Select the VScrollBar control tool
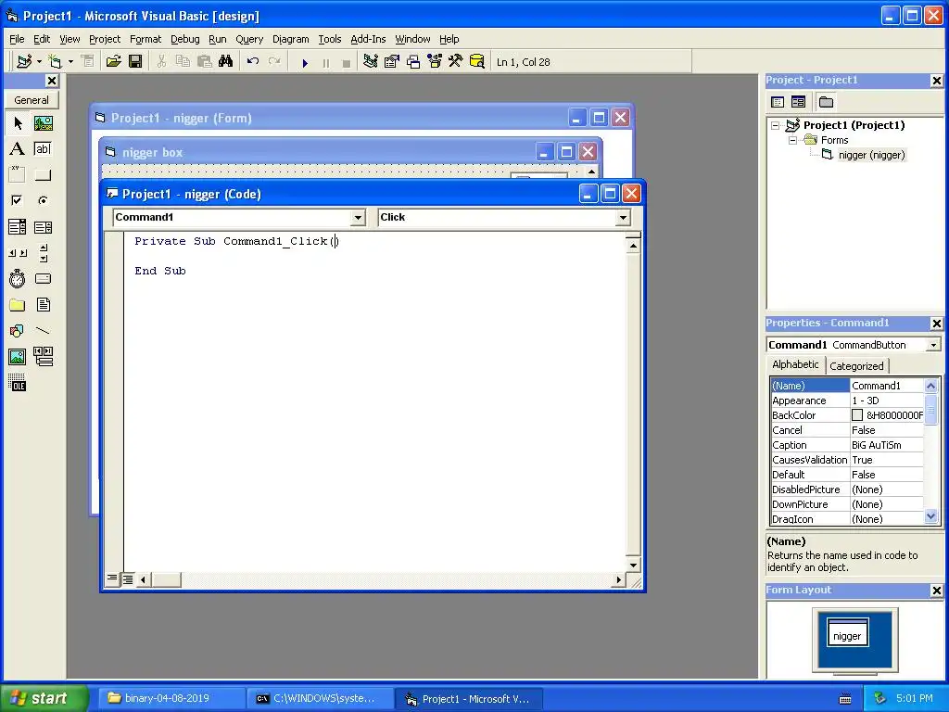 43,253
